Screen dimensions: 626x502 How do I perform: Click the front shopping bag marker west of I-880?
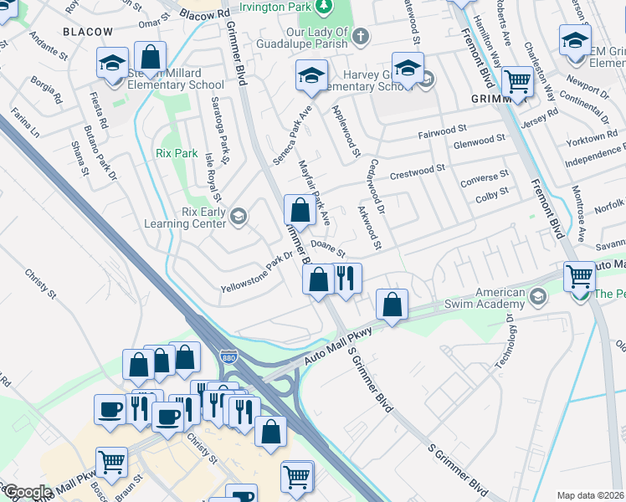[x=138, y=365]
